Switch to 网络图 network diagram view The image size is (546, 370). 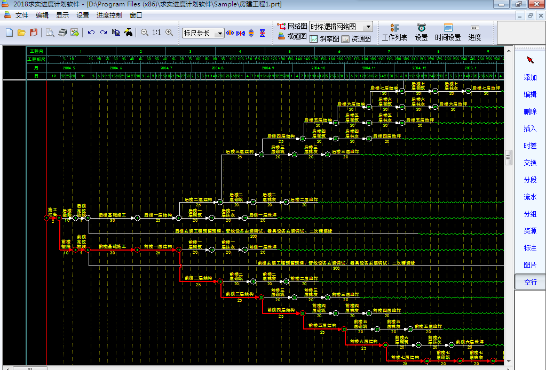[292, 27]
